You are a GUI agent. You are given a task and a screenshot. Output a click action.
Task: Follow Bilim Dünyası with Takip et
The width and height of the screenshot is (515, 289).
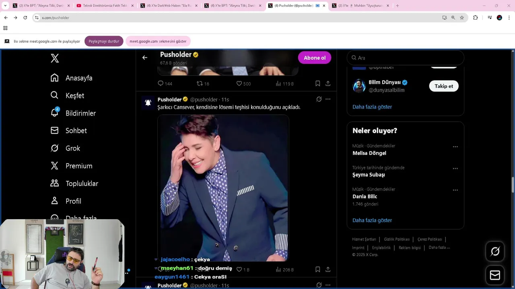(x=444, y=86)
